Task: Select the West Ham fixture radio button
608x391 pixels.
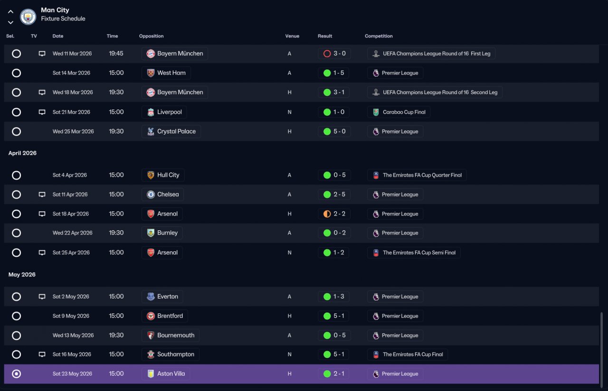Action: click(16, 73)
